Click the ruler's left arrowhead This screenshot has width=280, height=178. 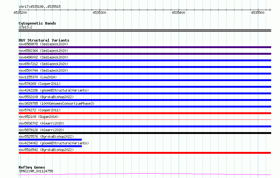[x=20, y=10]
